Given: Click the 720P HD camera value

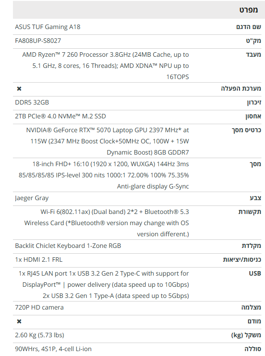Looking at the screenshot, I should tap(39, 308).
